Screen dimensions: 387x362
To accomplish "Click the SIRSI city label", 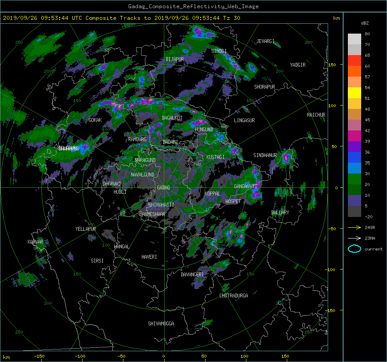I will coord(97,261).
